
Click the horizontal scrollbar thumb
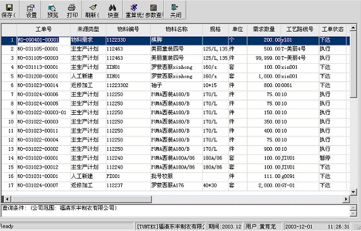(81, 199)
